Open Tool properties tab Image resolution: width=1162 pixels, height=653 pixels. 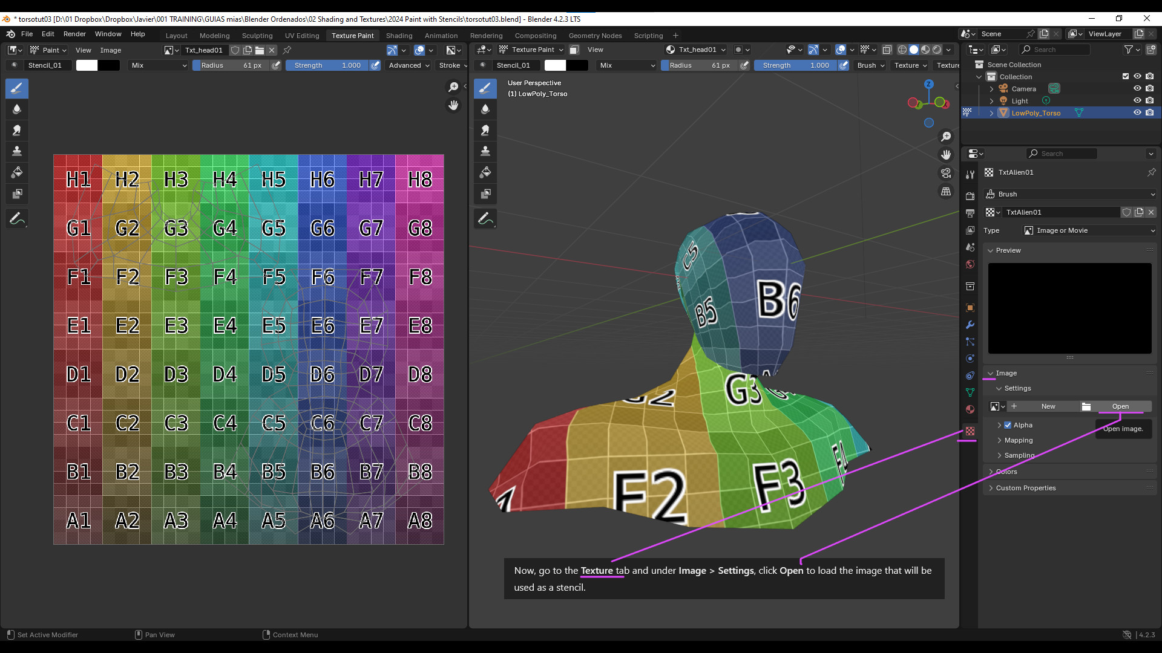(970, 175)
